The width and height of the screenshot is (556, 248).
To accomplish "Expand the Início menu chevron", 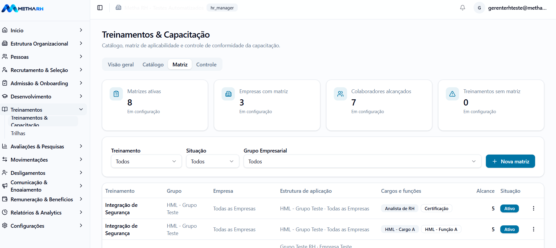I will point(81,30).
